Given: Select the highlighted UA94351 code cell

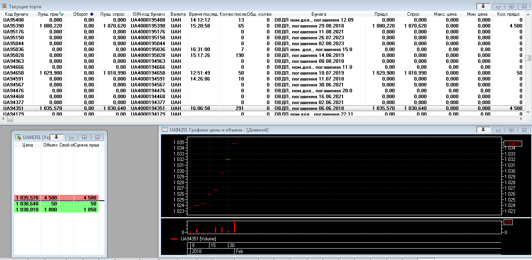Looking at the screenshot, I should click(13, 108).
